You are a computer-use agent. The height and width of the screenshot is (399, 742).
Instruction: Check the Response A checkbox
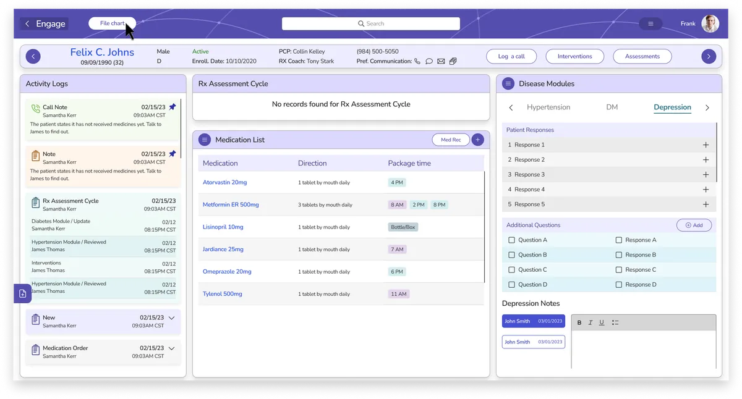619,240
